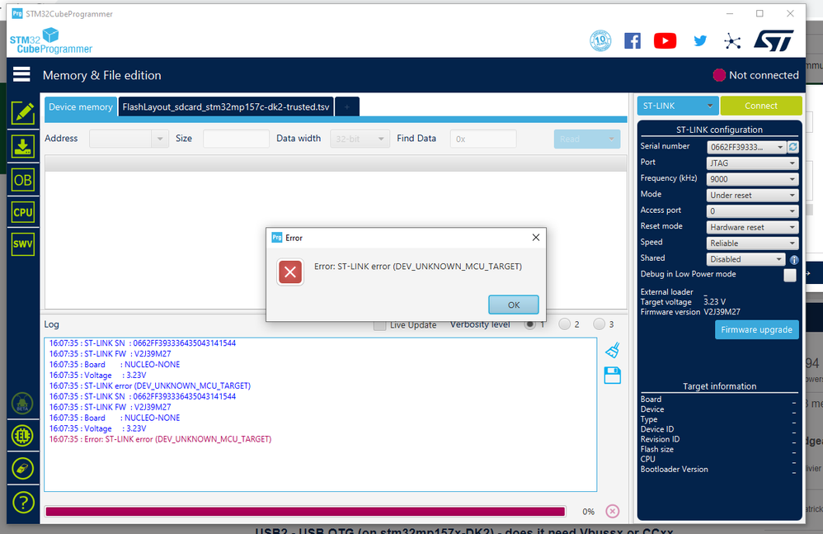Open the external loaders chip icon
This screenshot has height=534, width=823.
click(x=22, y=435)
